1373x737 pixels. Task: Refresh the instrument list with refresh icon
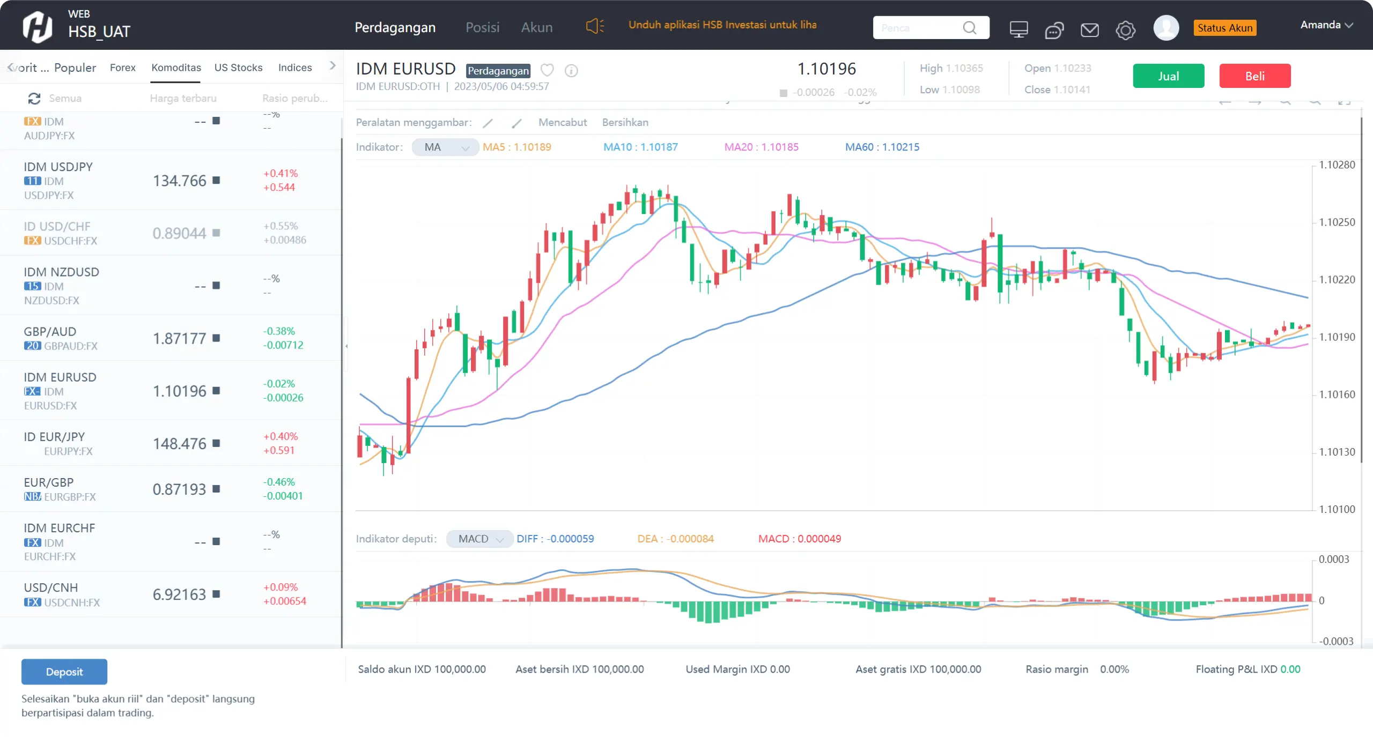pyautogui.click(x=34, y=98)
